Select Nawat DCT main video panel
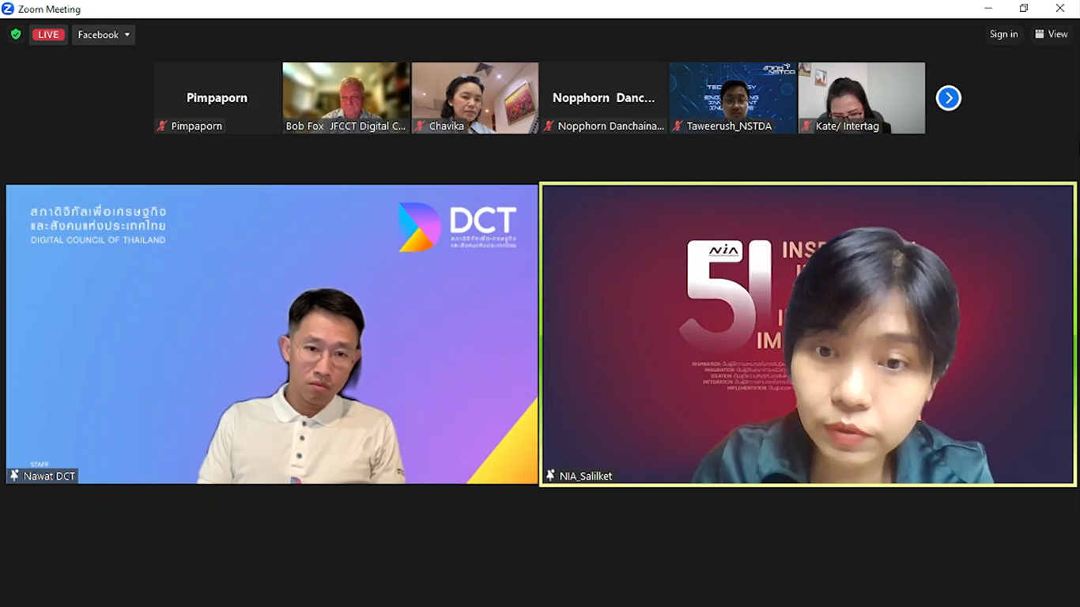1080x607 pixels. [272, 334]
